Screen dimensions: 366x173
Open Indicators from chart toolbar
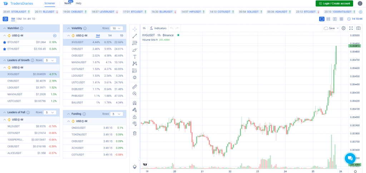tap(158, 28)
